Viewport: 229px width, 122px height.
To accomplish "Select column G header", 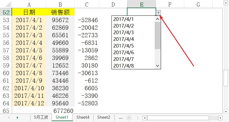I will click(x=198, y=4).
